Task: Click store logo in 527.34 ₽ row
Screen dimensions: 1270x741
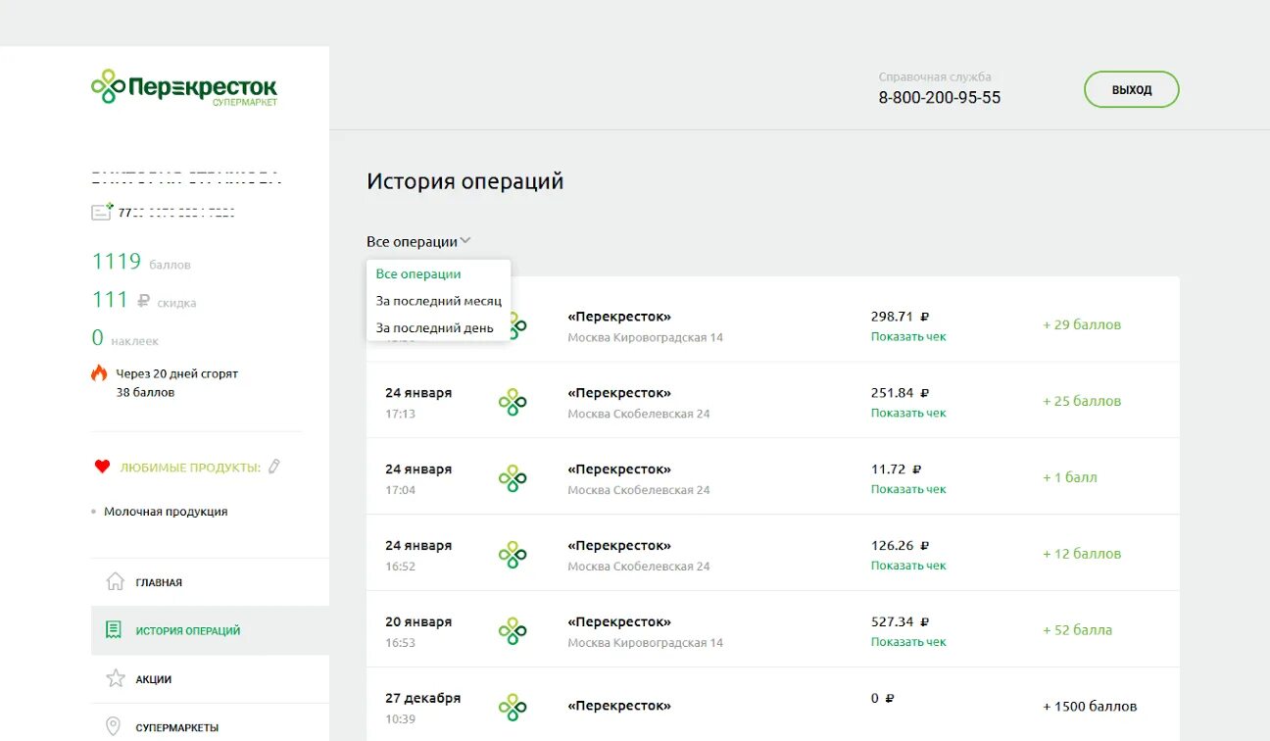Action: pos(513,631)
